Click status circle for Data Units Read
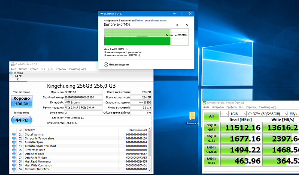 [x=14, y=154]
